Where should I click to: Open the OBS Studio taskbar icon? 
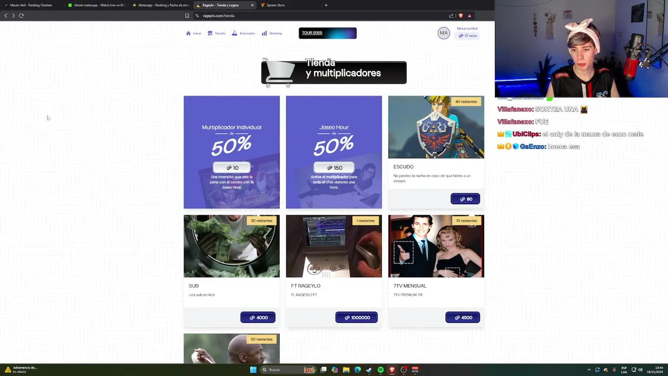403,370
